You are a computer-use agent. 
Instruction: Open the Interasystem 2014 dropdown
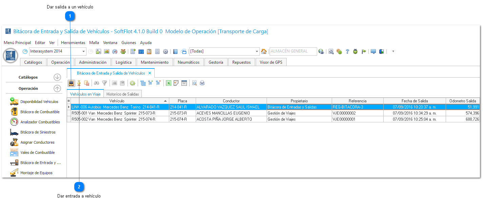pyautogui.click(x=84, y=52)
